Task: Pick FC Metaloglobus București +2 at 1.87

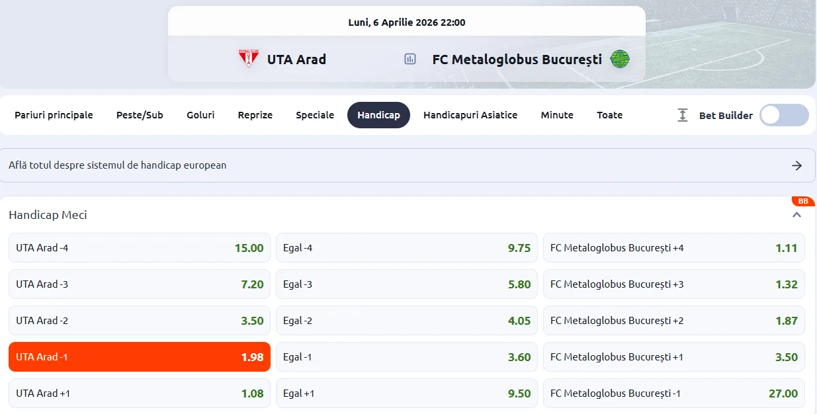Action: coord(674,321)
